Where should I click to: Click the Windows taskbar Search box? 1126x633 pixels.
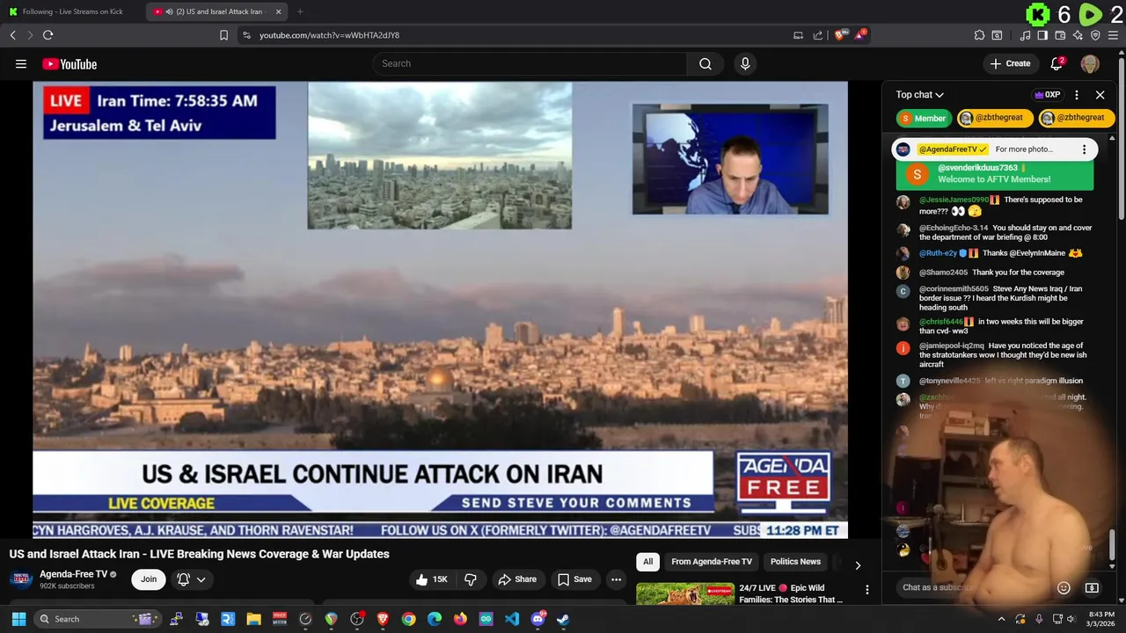[x=99, y=619]
